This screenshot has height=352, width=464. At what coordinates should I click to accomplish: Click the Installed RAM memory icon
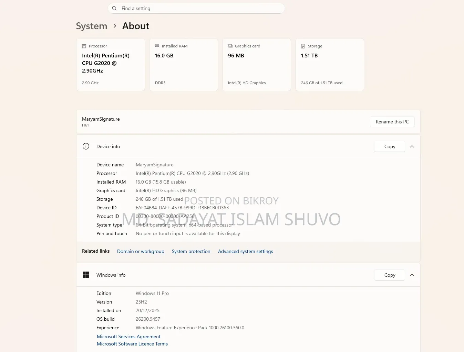tap(157, 46)
